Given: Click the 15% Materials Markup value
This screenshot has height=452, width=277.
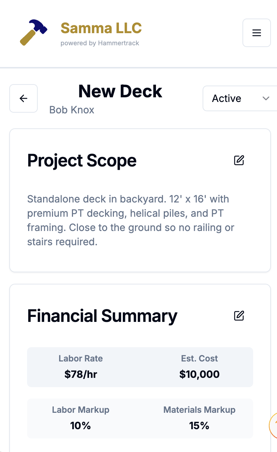Looking at the screenshot, I should click(x=199, y=426).
